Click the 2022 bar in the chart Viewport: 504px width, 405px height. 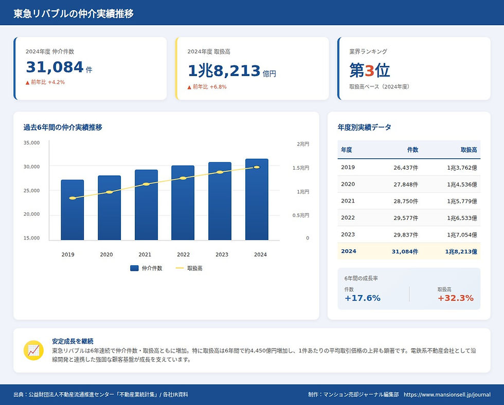pyautogui.click(x=183, y=202)
